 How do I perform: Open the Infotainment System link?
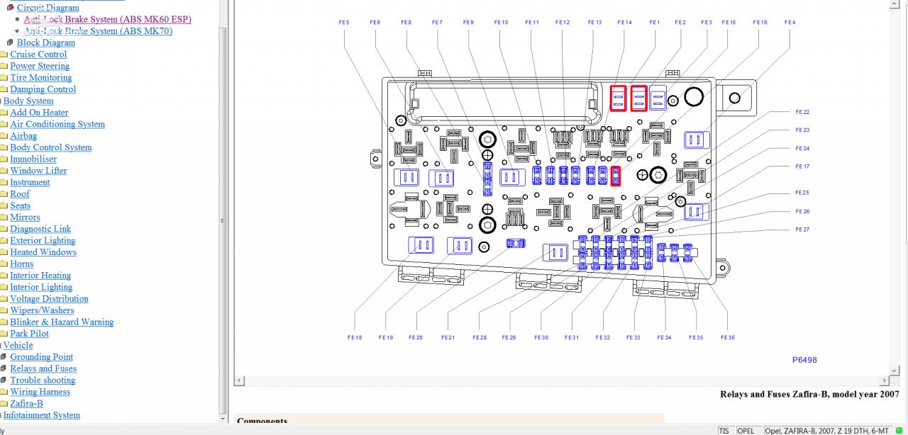(x=42, y=415)
